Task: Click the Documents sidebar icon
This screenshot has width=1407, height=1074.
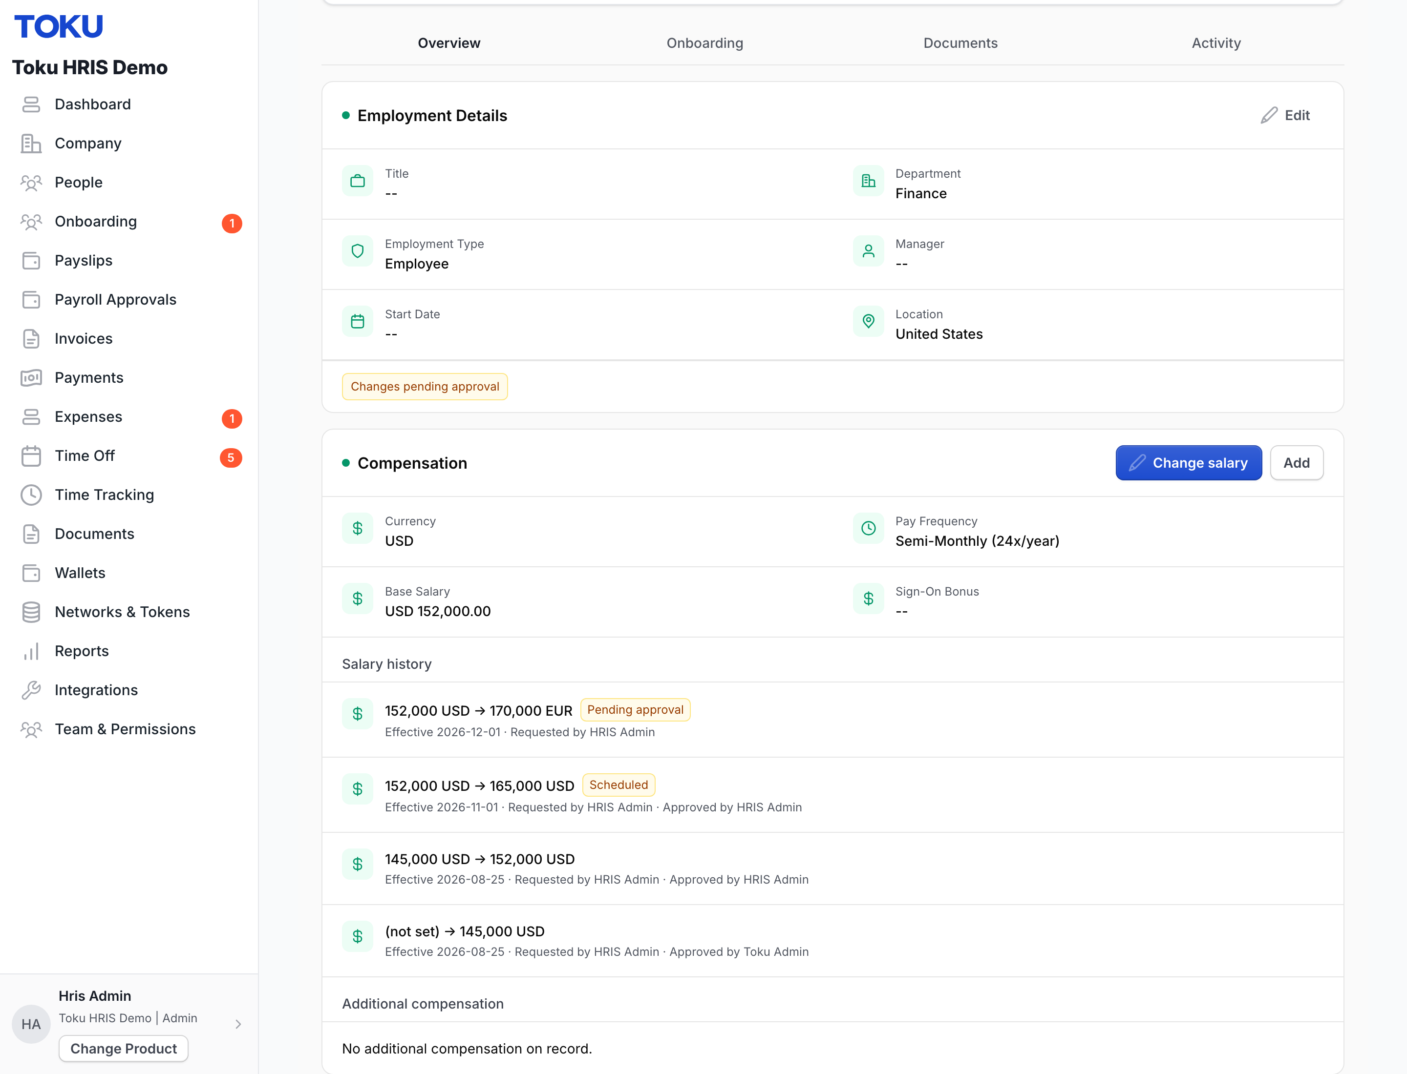Action: coord(31,533)
